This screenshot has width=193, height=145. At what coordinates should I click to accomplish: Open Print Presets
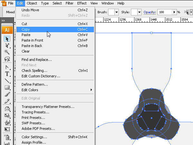pyautogui.click(x=55, y=118)
